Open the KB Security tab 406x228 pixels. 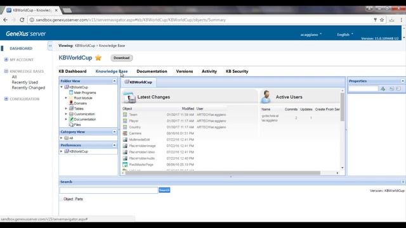(x=237, y=72)
